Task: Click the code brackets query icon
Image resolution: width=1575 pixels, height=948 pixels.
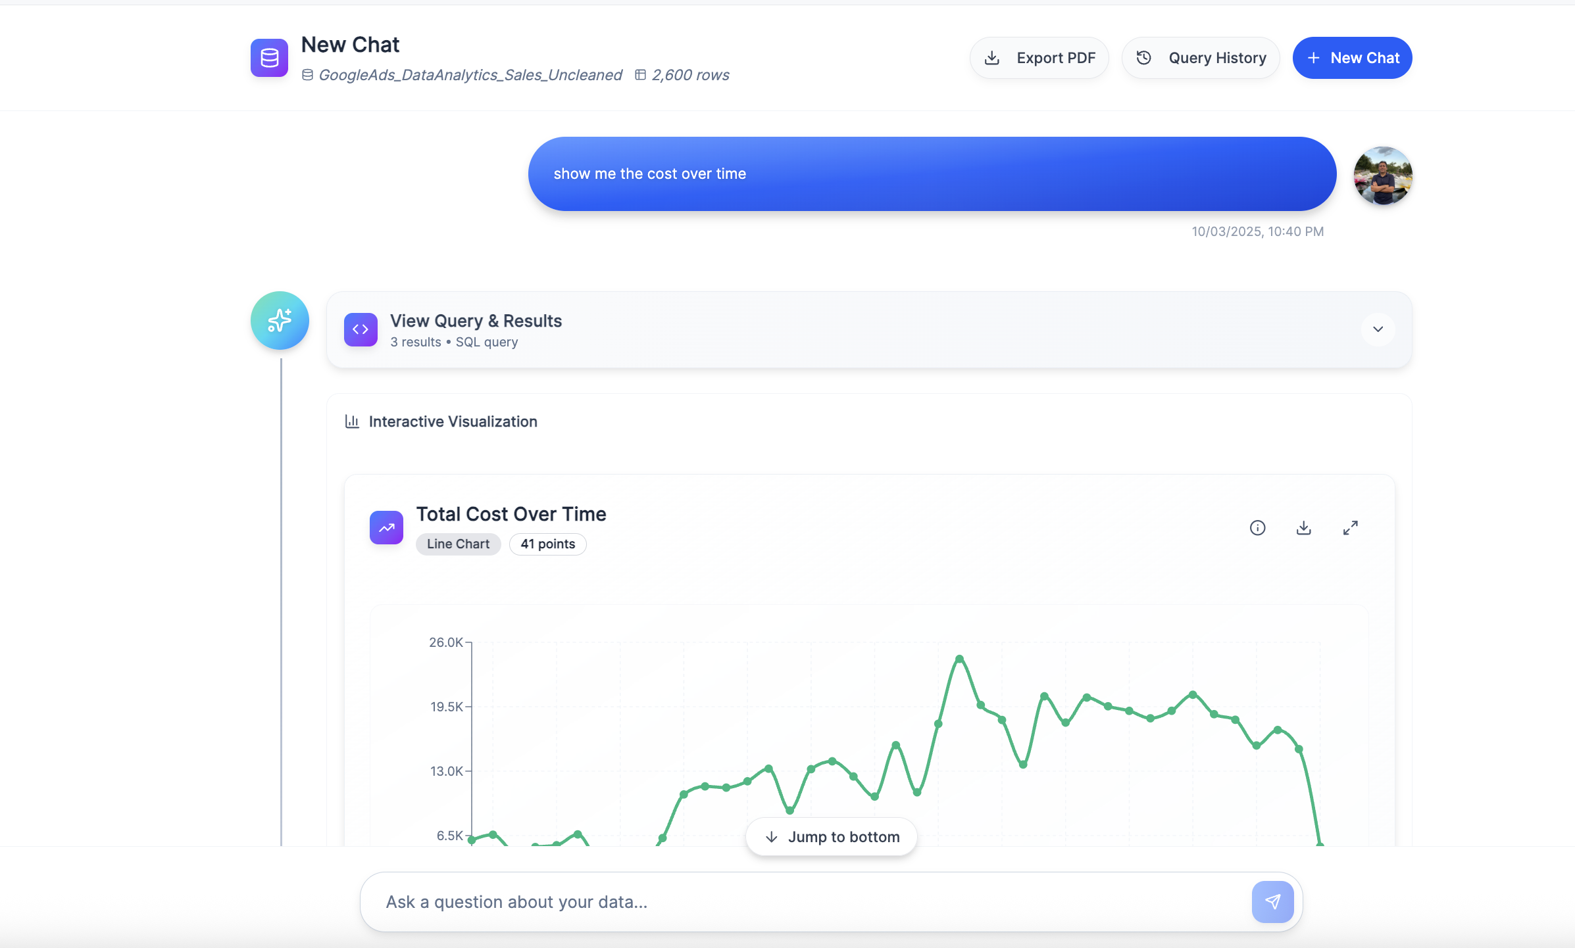Action: point(361,329)
